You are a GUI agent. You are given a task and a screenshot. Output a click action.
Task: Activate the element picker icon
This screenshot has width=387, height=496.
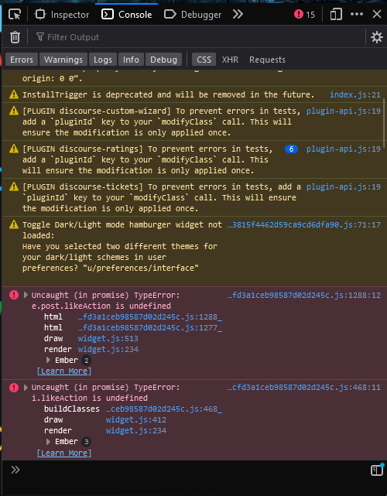click(x=15, y=15)
